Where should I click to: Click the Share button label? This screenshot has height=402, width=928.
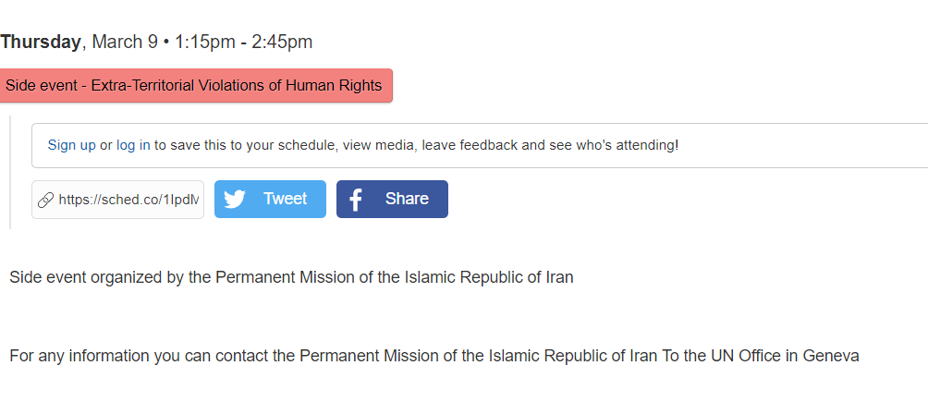click(408, 199)
